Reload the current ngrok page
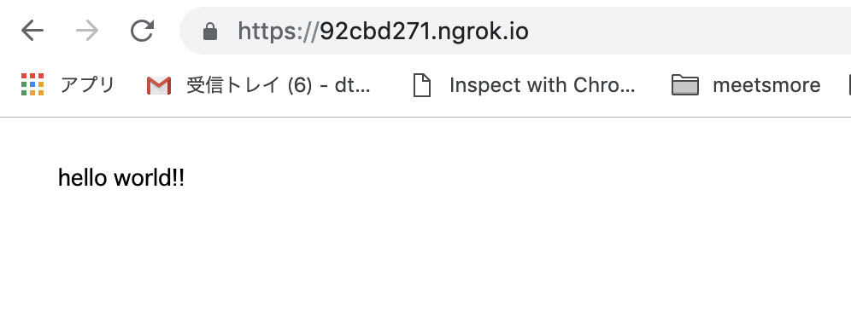Screen dimensions: 851x322 click(x=142, y=31)
